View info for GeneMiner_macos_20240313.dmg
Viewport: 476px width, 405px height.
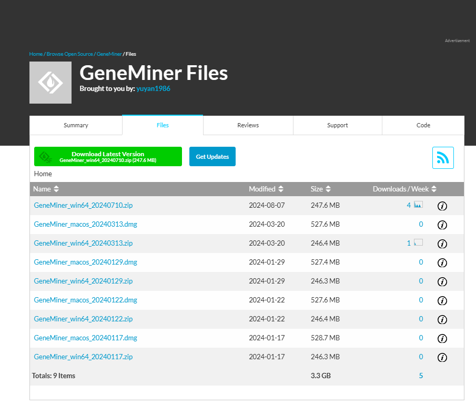(x=442, y=225)
